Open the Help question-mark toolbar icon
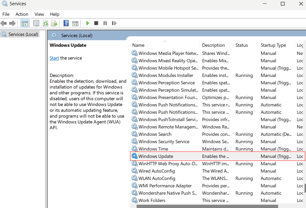The width and height of the screenshot is (306, 208). click(x=66, y=23)
